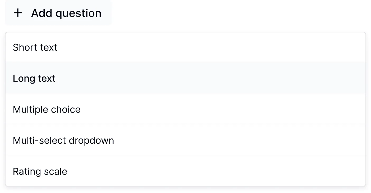371x193 pixels.
Task: Click Long text below Short text
Action: point(34,79)
